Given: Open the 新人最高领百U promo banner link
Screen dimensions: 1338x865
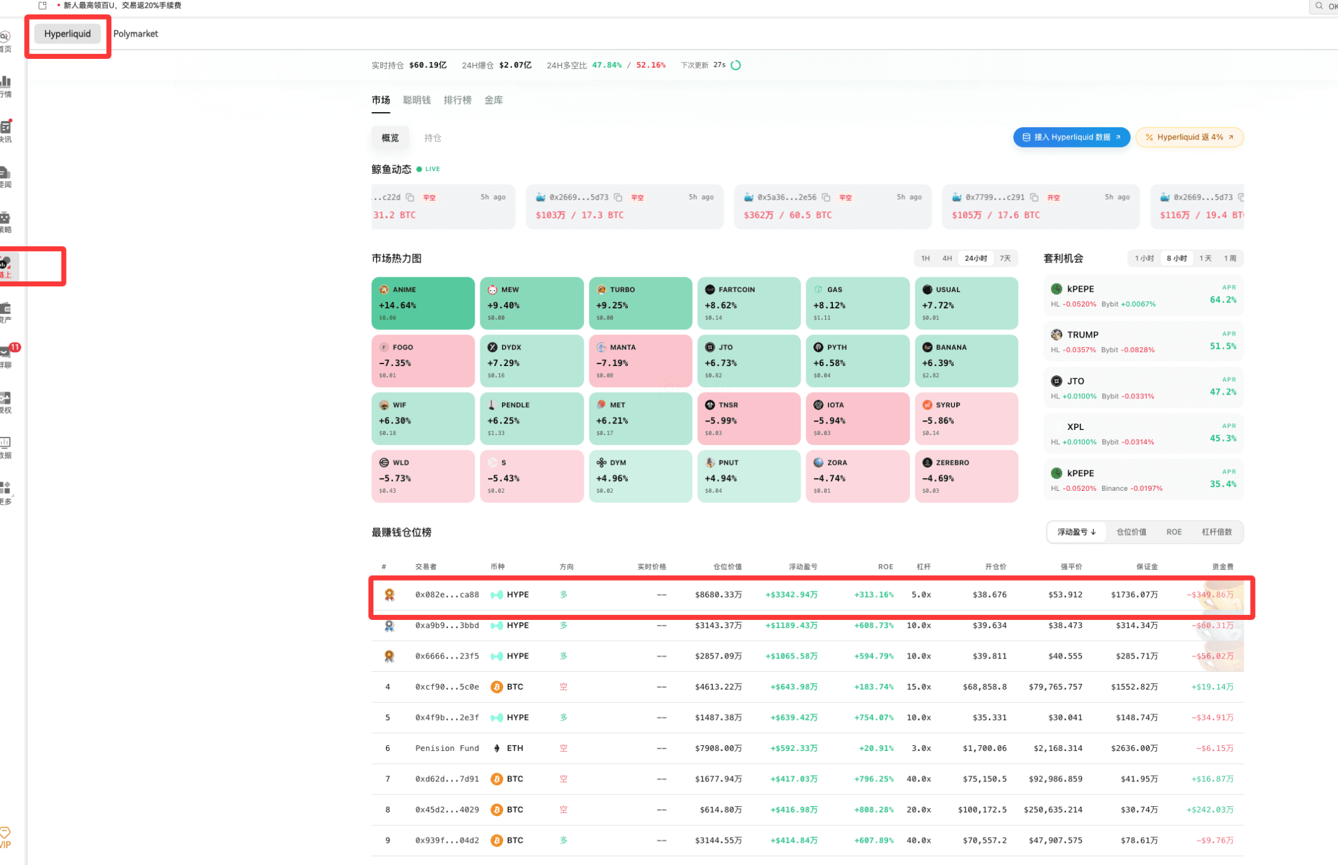Looking at the screenshot, I should tap(122, 6).
